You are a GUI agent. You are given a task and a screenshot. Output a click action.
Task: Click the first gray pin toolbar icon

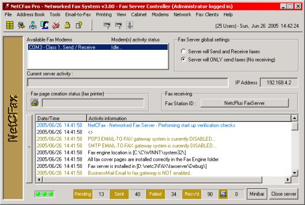point(107,25)
